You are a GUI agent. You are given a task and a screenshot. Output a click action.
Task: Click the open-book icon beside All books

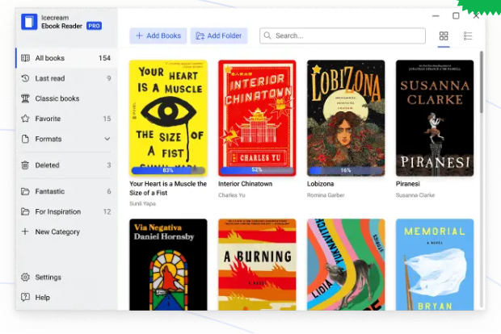tap(25, 58)
